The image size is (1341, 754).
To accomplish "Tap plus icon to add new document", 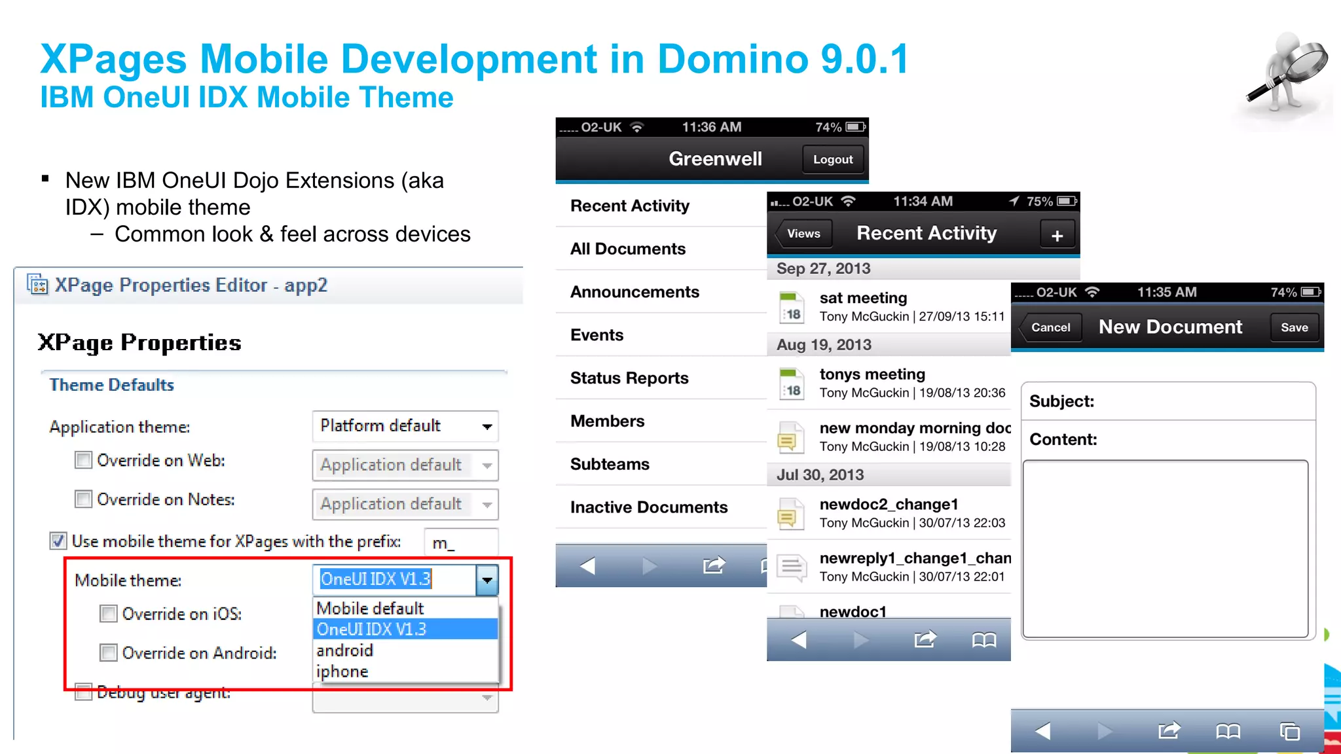I will coord(1057,235).
